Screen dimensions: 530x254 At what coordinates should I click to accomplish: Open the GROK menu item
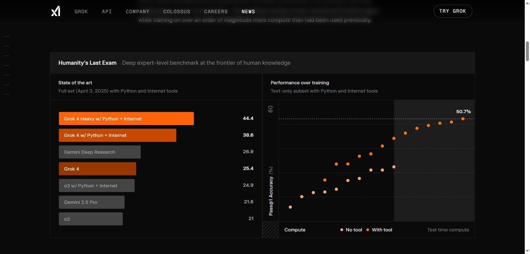click(81, 12)
